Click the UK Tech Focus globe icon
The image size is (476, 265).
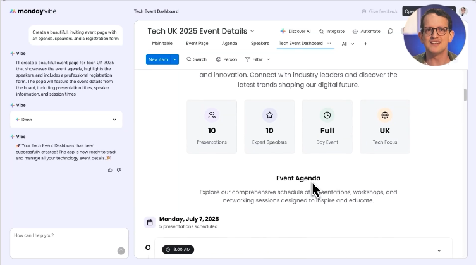coord(385,115)
